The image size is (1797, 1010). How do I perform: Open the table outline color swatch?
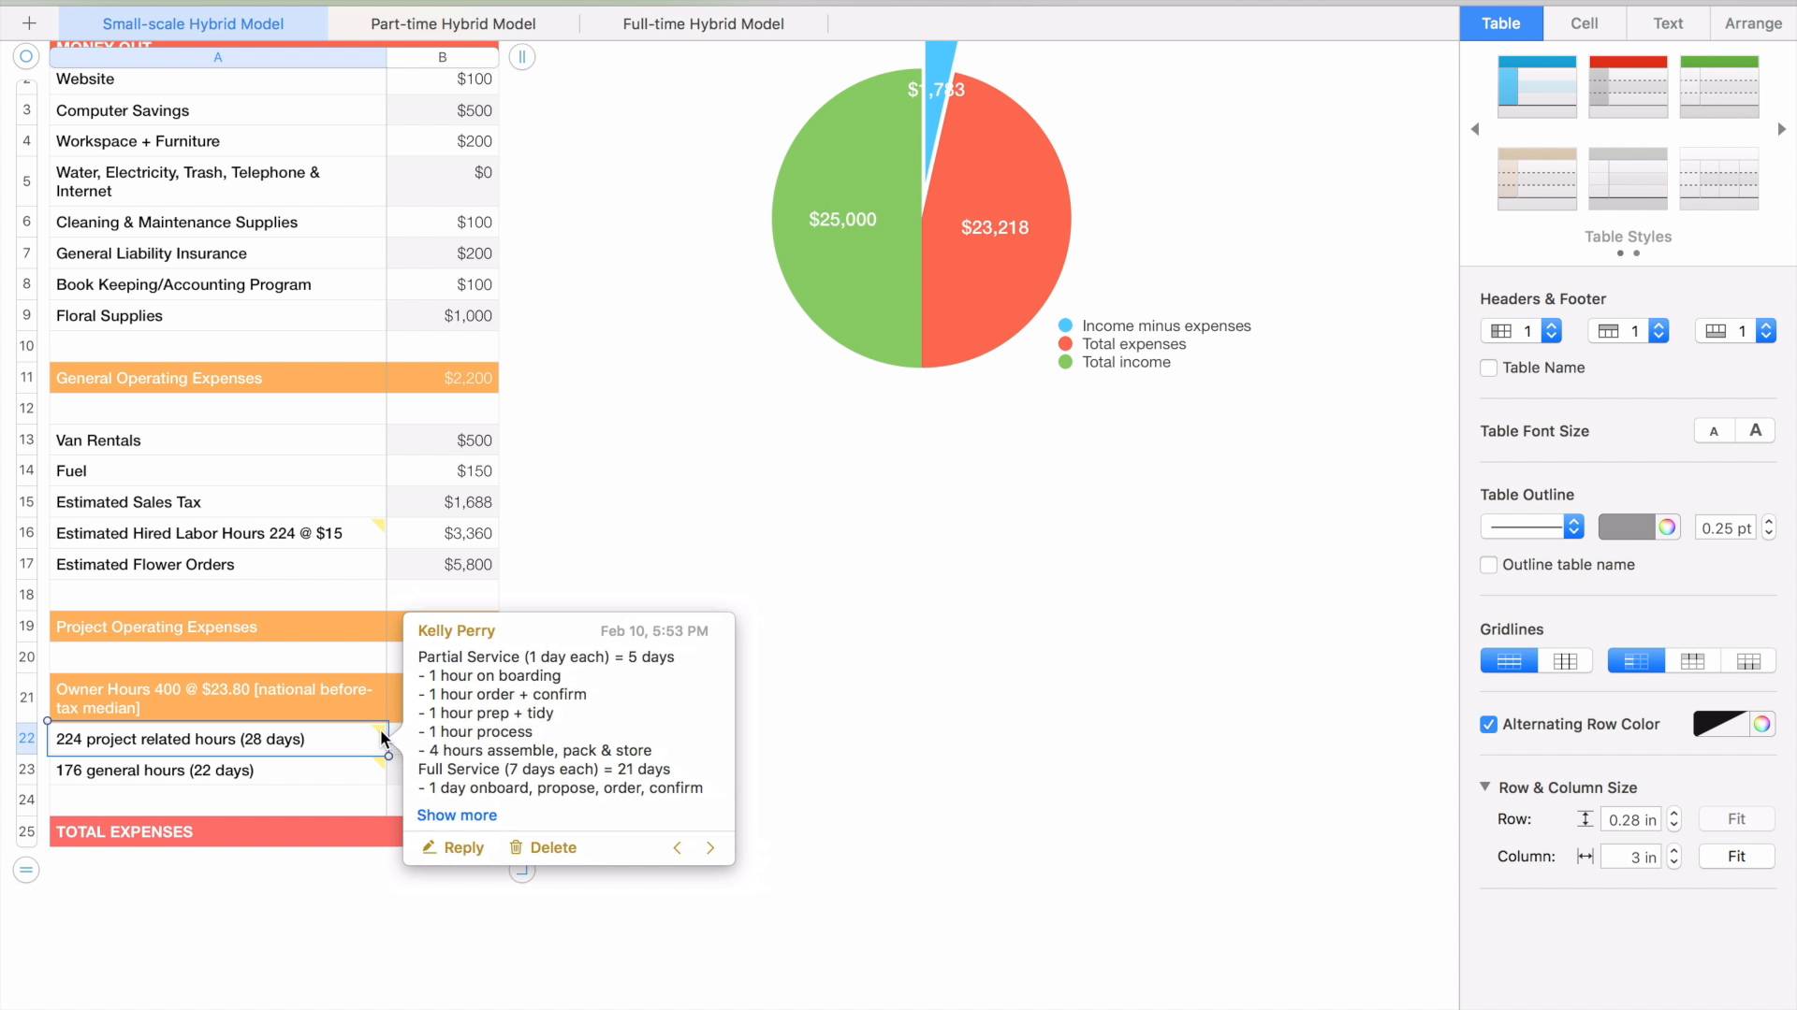[1629, 527]
